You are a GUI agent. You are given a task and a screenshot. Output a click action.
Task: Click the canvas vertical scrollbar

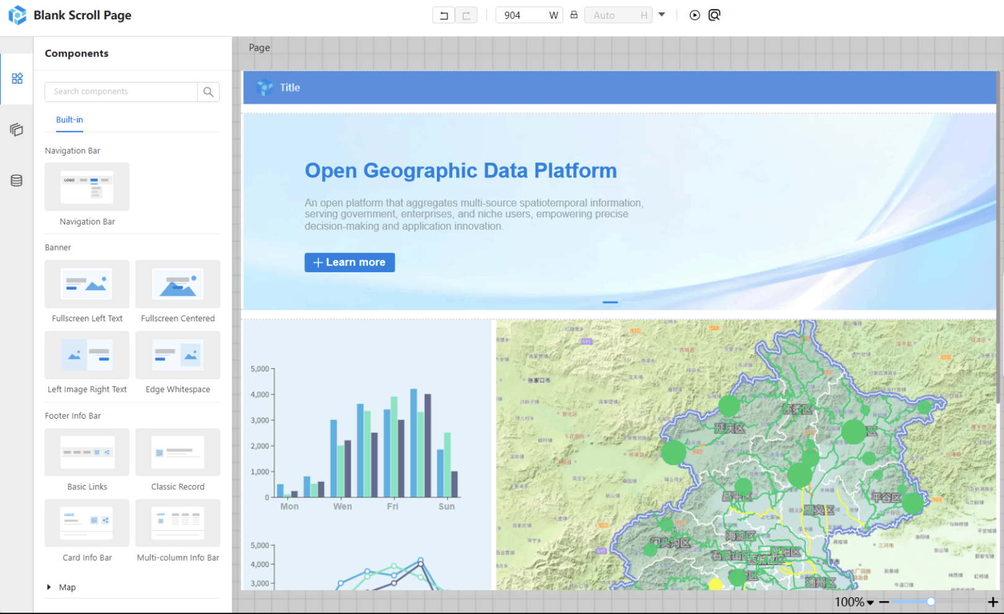pyautogui.click(x=998, y=238)
